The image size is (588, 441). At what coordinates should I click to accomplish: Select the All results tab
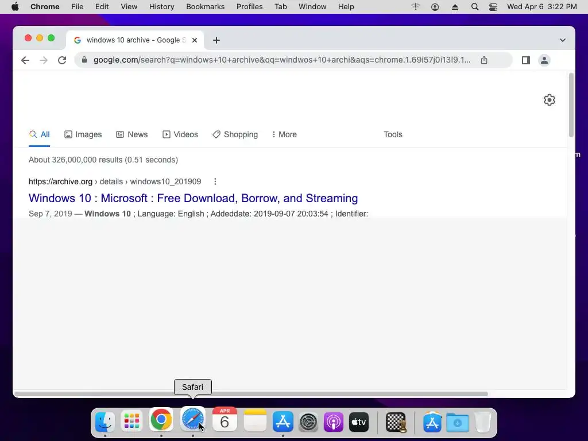[40, 134]
